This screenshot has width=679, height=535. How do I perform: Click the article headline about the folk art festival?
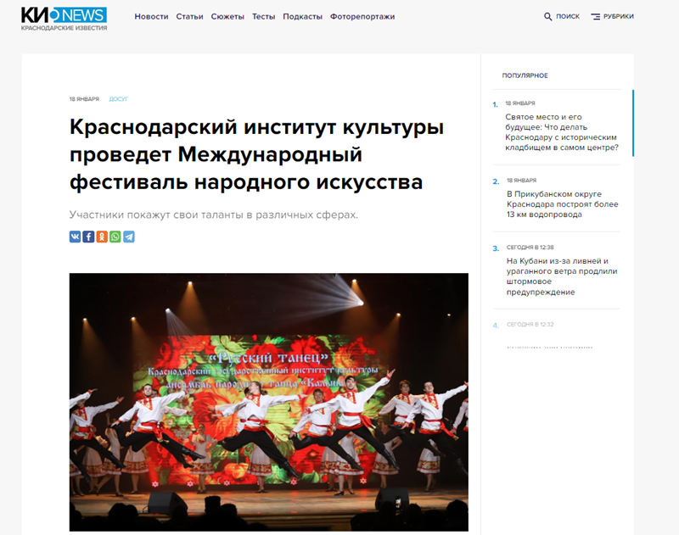[256, 154]
